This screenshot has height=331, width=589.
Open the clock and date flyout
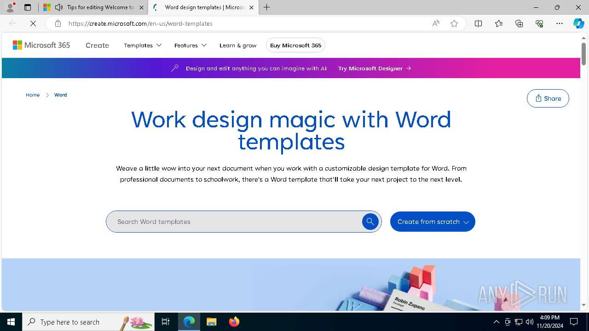coord(550,322)
